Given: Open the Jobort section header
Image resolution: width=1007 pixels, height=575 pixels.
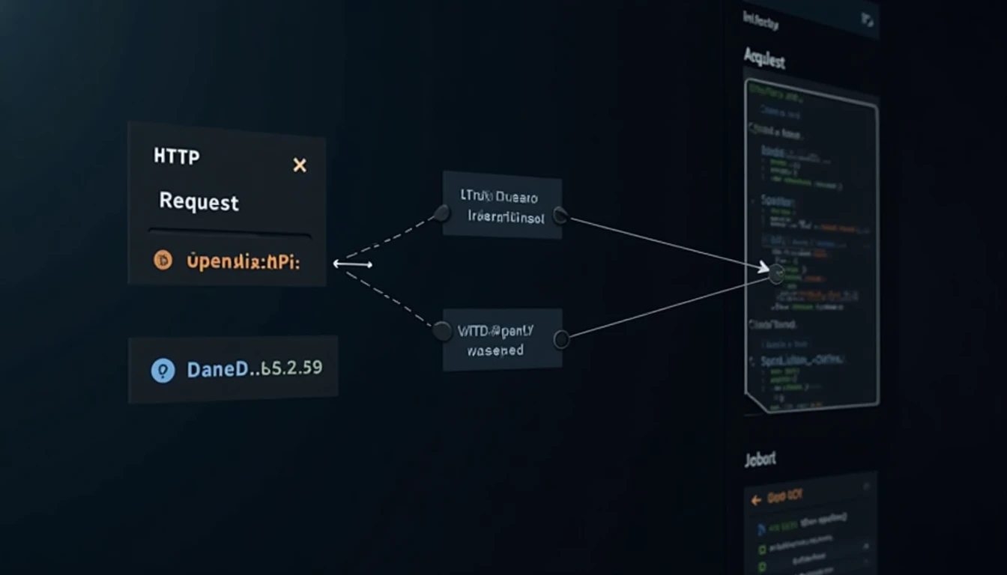Looking at the screenshot, I should pos(760,459).
